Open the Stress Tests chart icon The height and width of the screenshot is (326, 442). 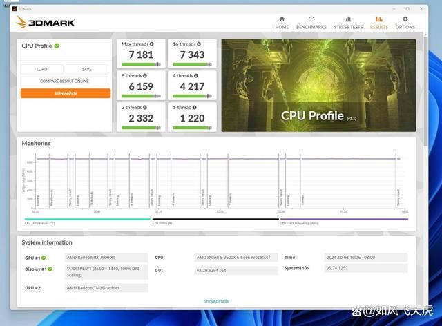click(348, 19)
